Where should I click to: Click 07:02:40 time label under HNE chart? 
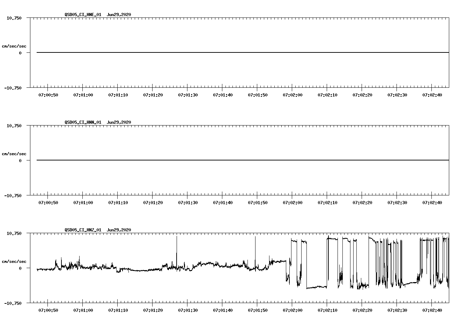click(432, 95)
